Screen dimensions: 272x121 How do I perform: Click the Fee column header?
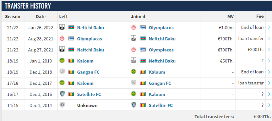pyautogui.click(x=260, y=17)
